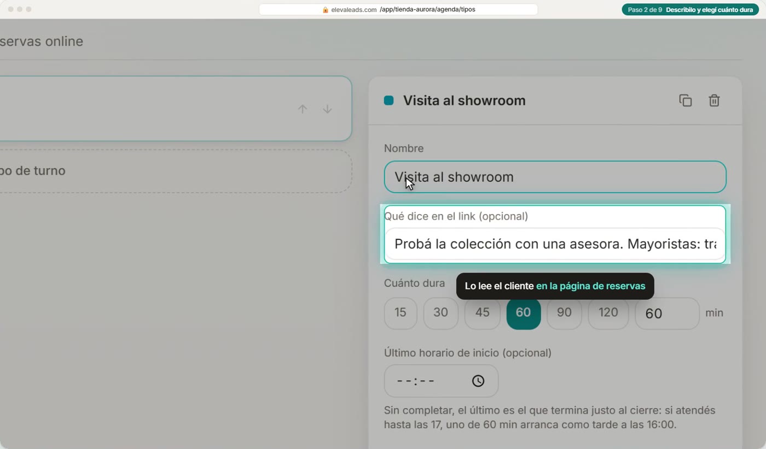Screen dimensions: 766x449
Task: Click the Último horario de inicio field
Action: pos(441,381)
